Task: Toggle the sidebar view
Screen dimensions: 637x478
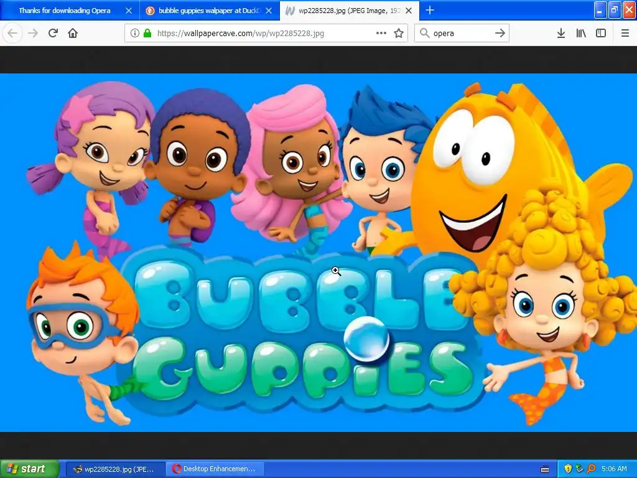Action: 601,34
